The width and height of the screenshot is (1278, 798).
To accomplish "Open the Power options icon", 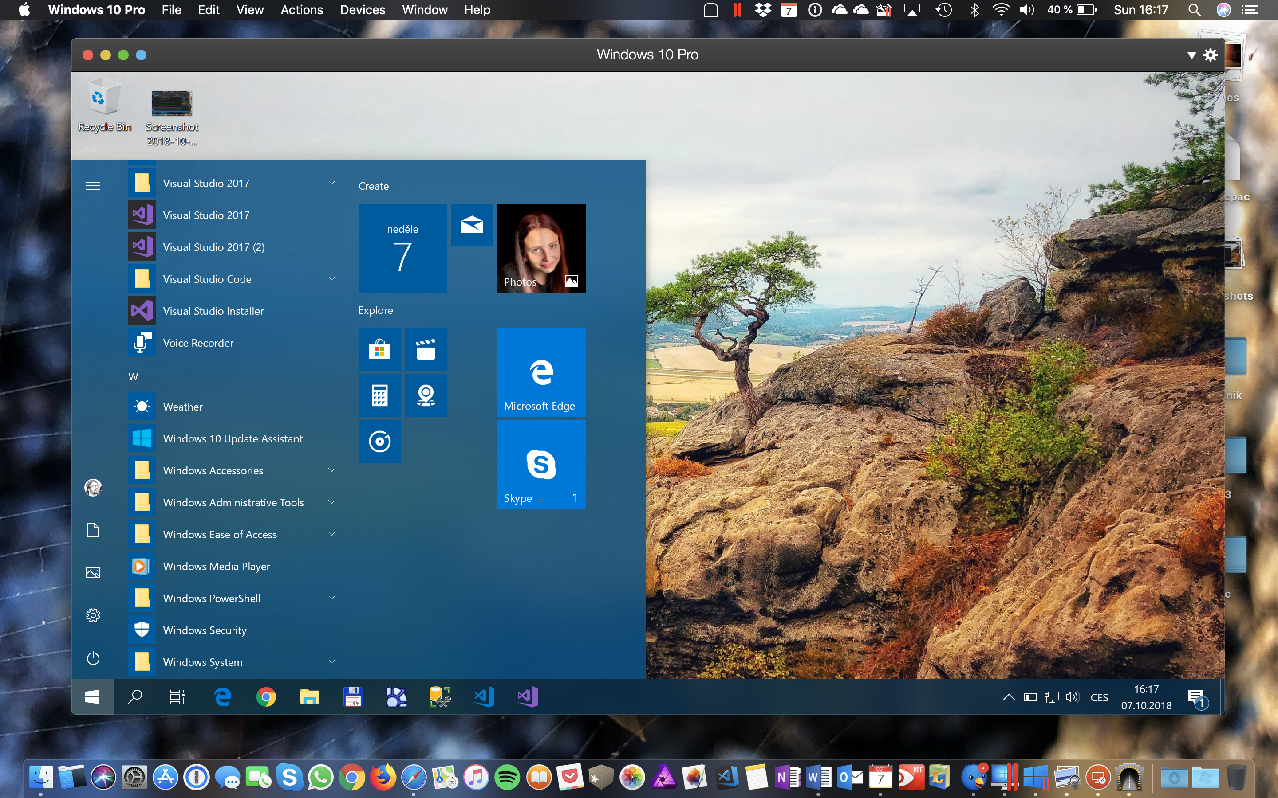I will coord(93,658).
